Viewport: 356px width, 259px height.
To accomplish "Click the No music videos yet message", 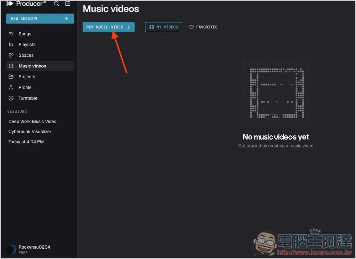I will [276, 137].
